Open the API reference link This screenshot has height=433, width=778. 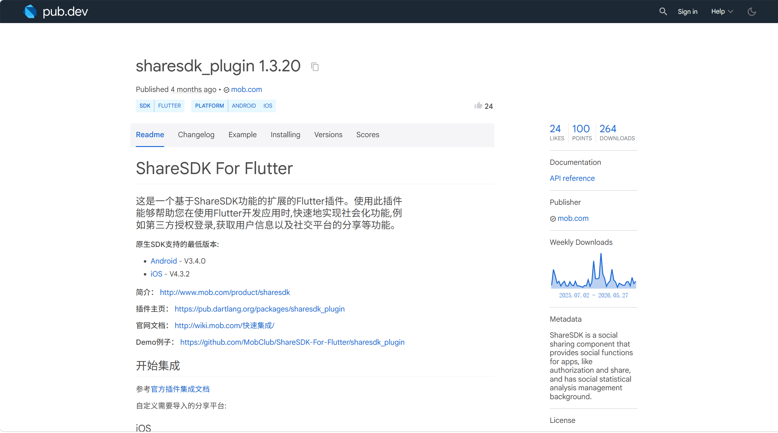tap(572, 178)
